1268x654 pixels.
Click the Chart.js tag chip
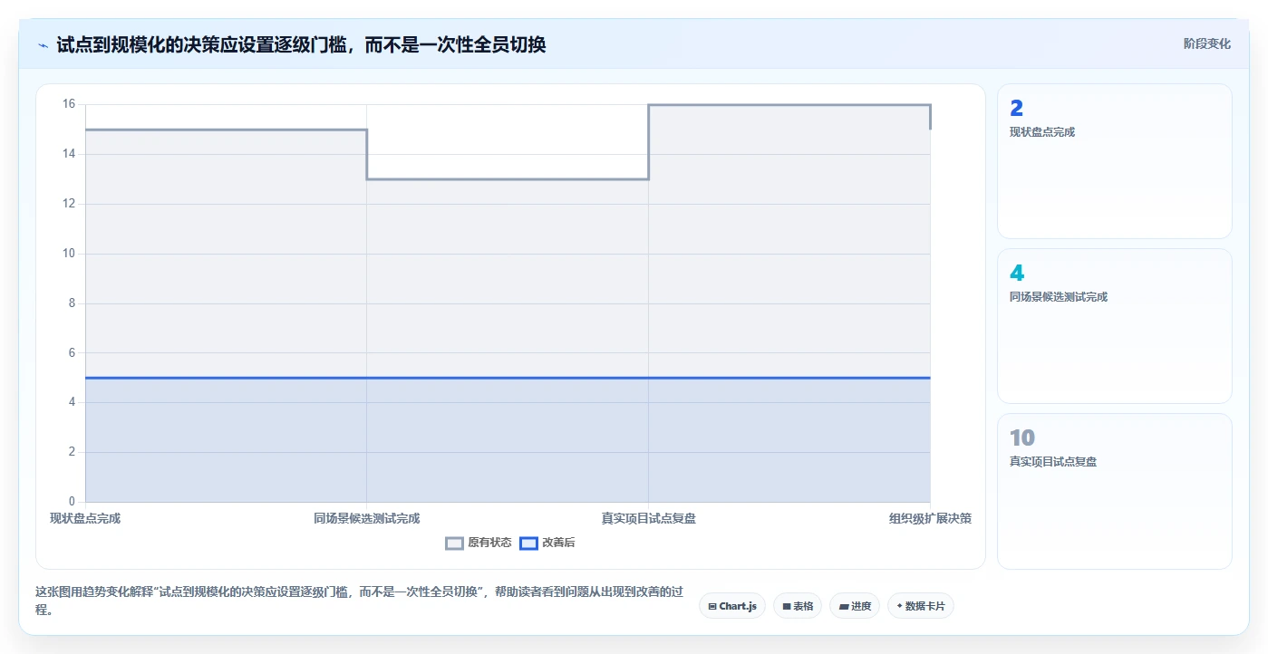[x=732, y=606]
